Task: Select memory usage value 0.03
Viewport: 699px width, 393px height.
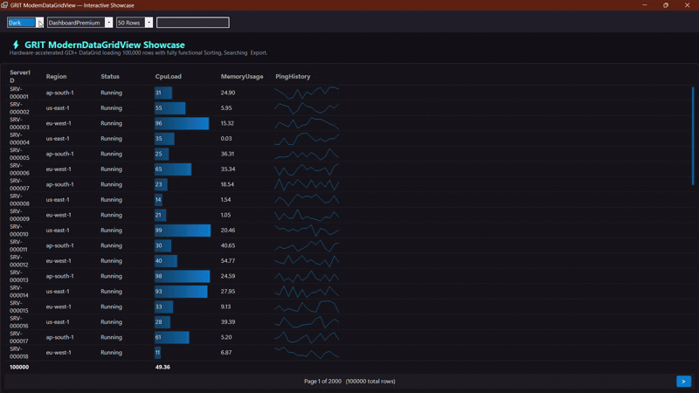Action: pyautogui.click(x=226, y=139)
